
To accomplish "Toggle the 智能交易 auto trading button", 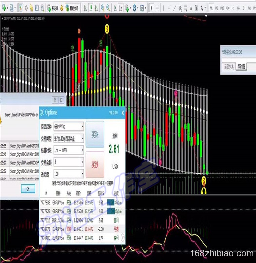I will (72, 8).
